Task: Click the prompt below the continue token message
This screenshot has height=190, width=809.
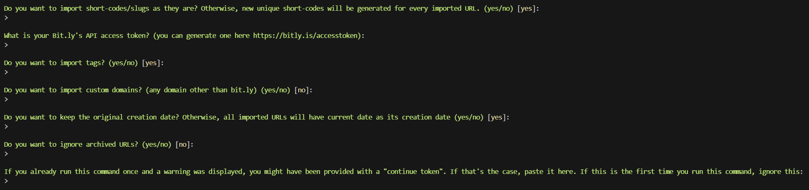Action: point(6,181)
